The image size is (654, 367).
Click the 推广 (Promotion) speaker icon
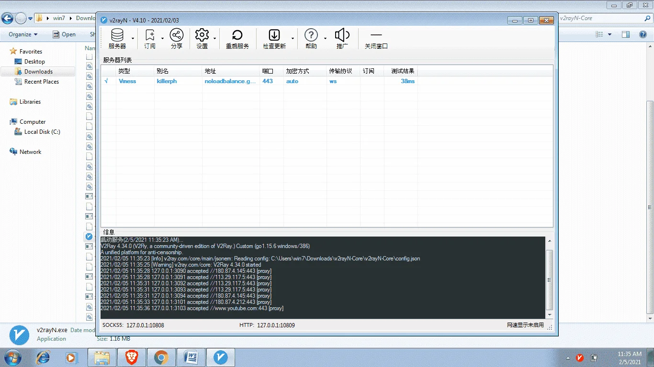[x=342, y=39]
